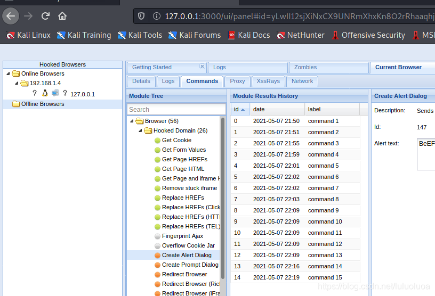Select the Get Page HREFs module
The width and height of the screenshot is (435, 296).
184,159
